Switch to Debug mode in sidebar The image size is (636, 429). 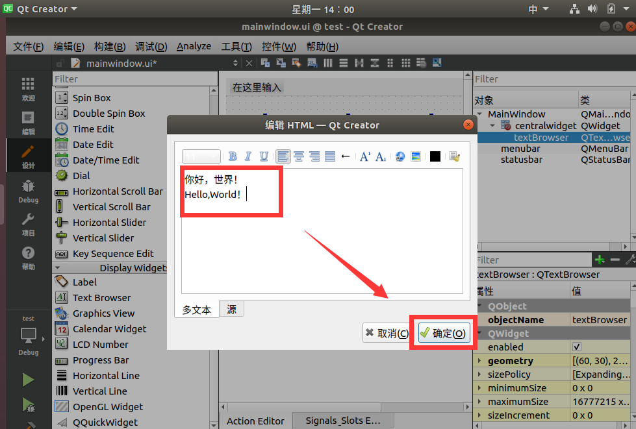click(28, 190)
